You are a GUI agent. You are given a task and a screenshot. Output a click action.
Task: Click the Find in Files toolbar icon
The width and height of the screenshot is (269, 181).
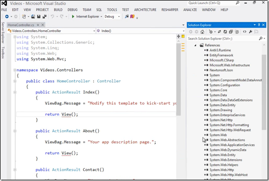(127, 16)
